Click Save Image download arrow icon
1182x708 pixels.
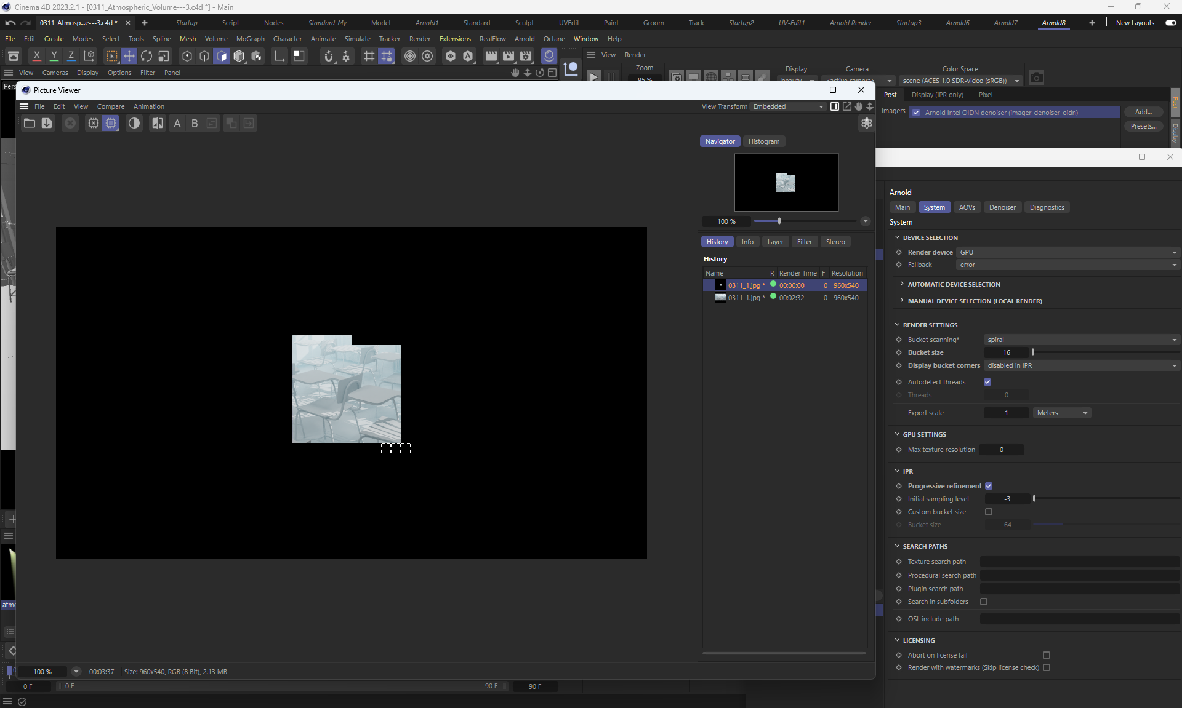pos(47,124)
